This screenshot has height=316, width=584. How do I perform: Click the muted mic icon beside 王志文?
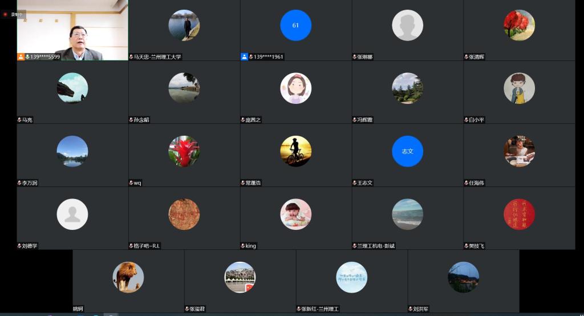pyautogui.click(x=355, y=183)
